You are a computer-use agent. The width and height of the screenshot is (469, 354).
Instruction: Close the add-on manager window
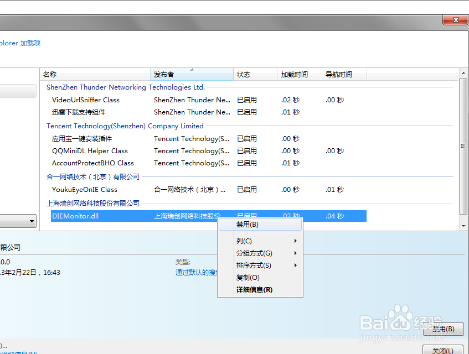pyautogui.click(x=455, y=20)
